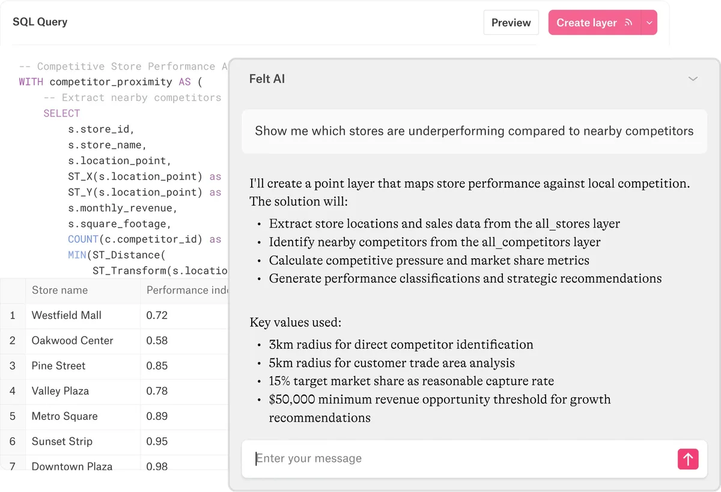Click row number 1 in the table
The image size is (721, 492).
[13, 315]
